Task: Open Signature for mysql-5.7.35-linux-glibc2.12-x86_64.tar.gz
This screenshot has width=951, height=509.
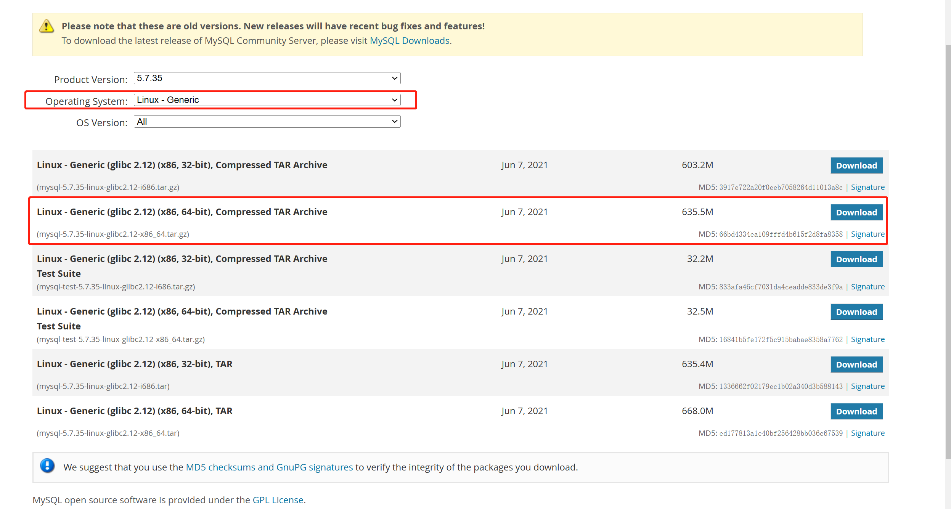Action: [x=867, y=234]
